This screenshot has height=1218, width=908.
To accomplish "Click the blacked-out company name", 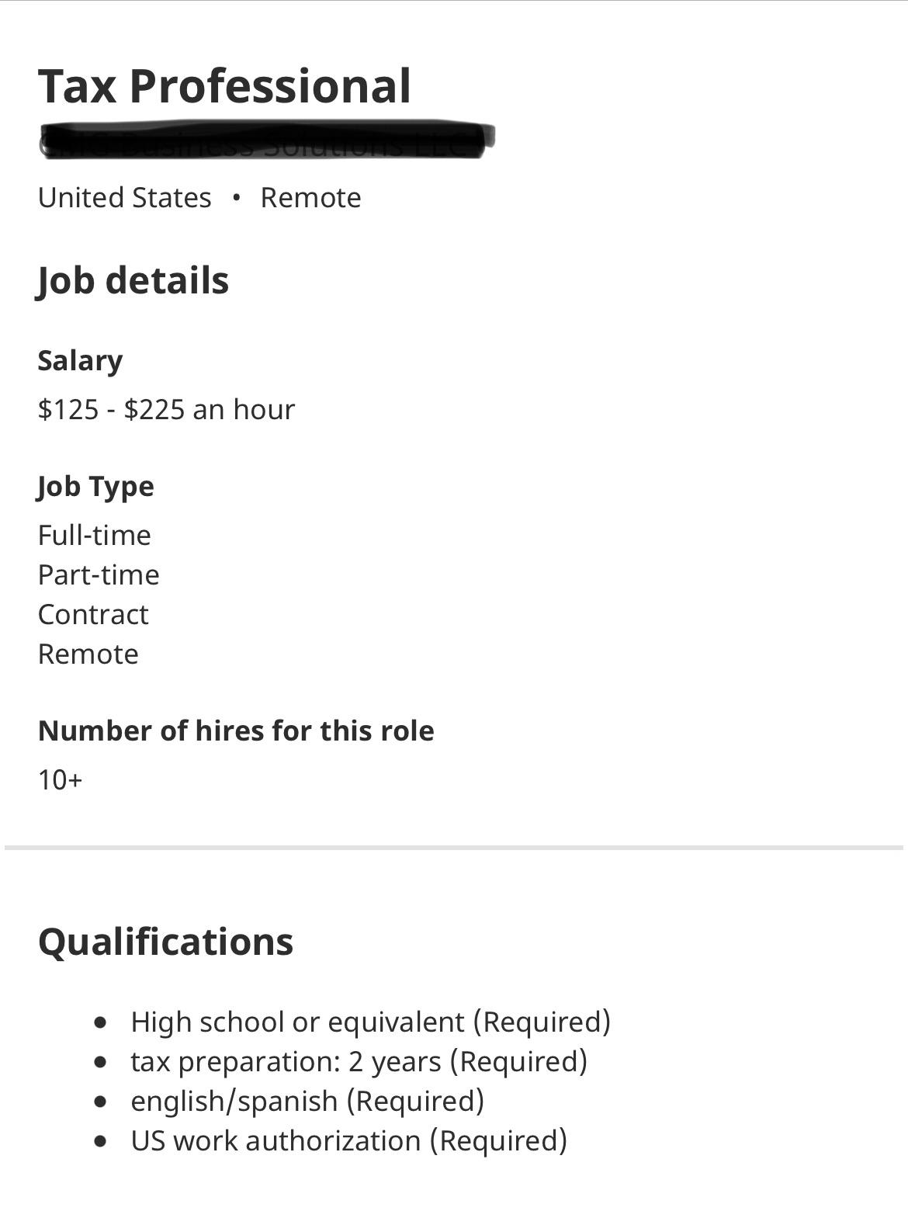I will pos(266,141).
